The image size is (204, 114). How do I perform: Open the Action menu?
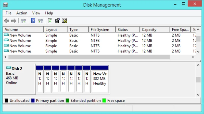click(22, 13)
